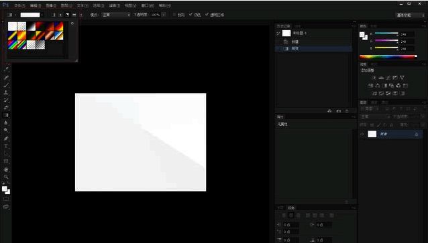Image resolution: width=428 pixels, height=243 pixels.
Task: Change the screen mode from toolbar bottom
Action: click(6, 207)
